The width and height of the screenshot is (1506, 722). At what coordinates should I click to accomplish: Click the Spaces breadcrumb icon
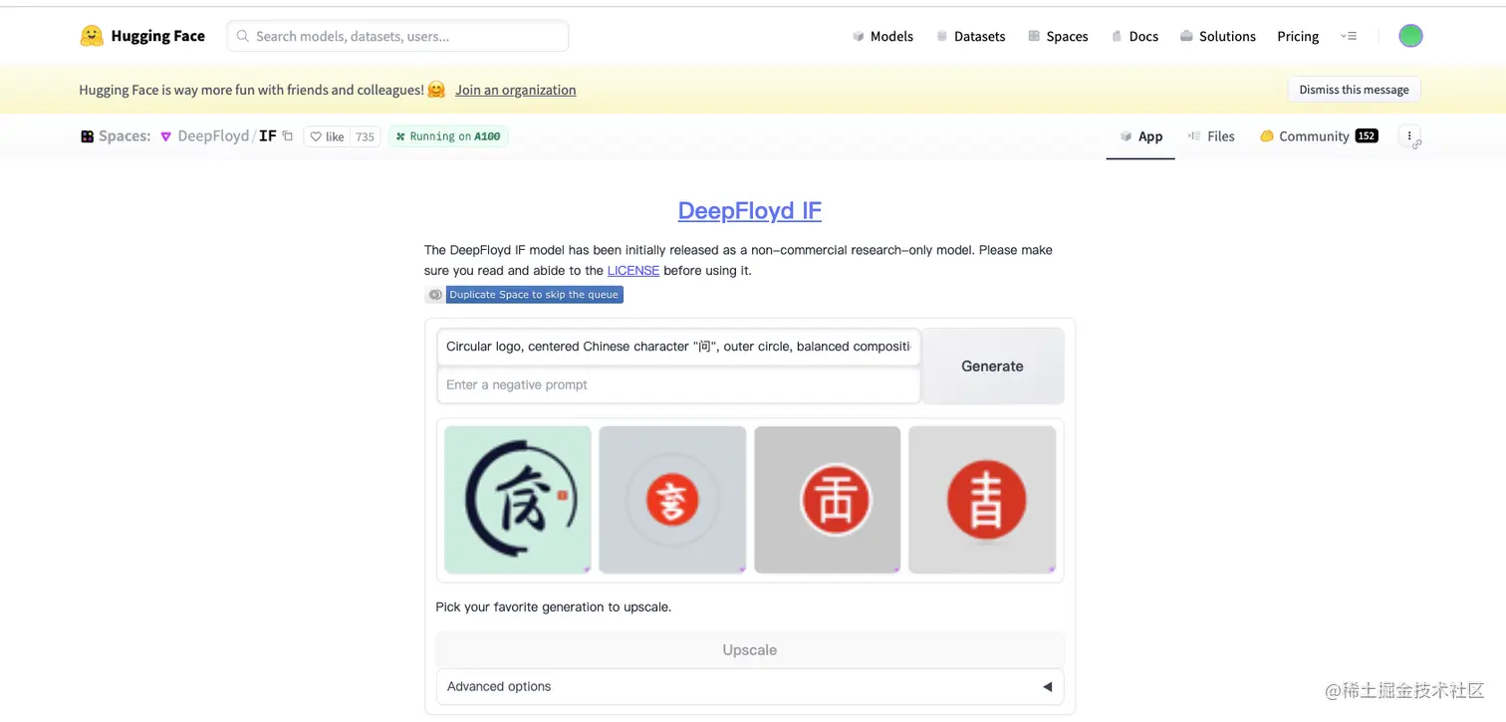point(88,136)
